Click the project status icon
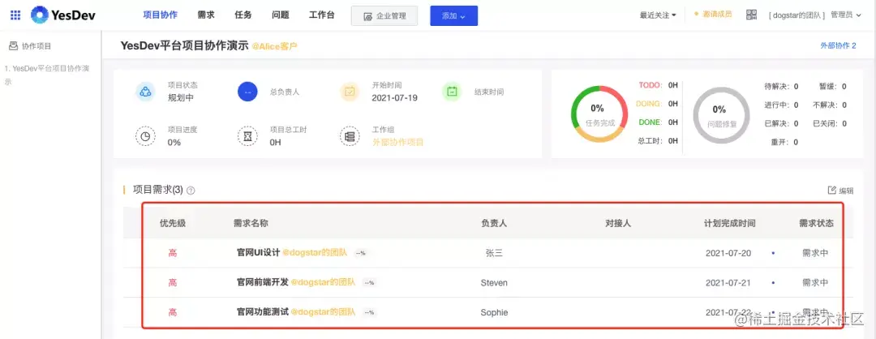The height and width of the screenshot is (339, 876). point(145,92)
